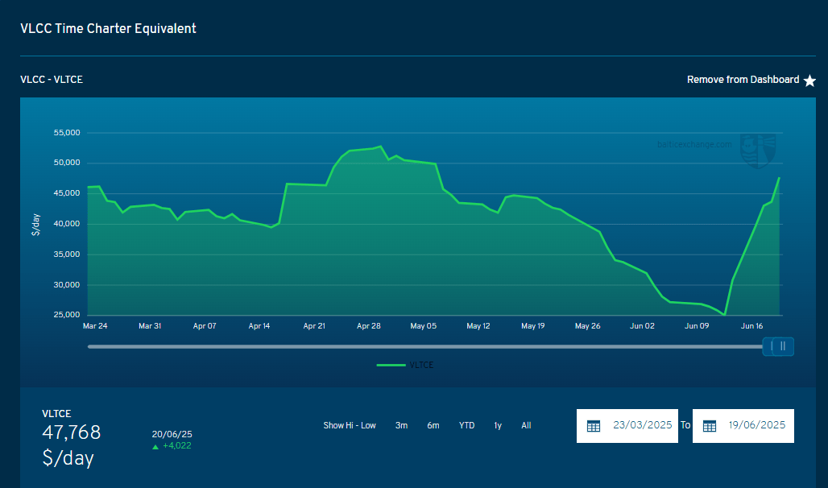The image size is (828, 488).
Task: Click the green up-arrow change indicator
Action: 155,447
